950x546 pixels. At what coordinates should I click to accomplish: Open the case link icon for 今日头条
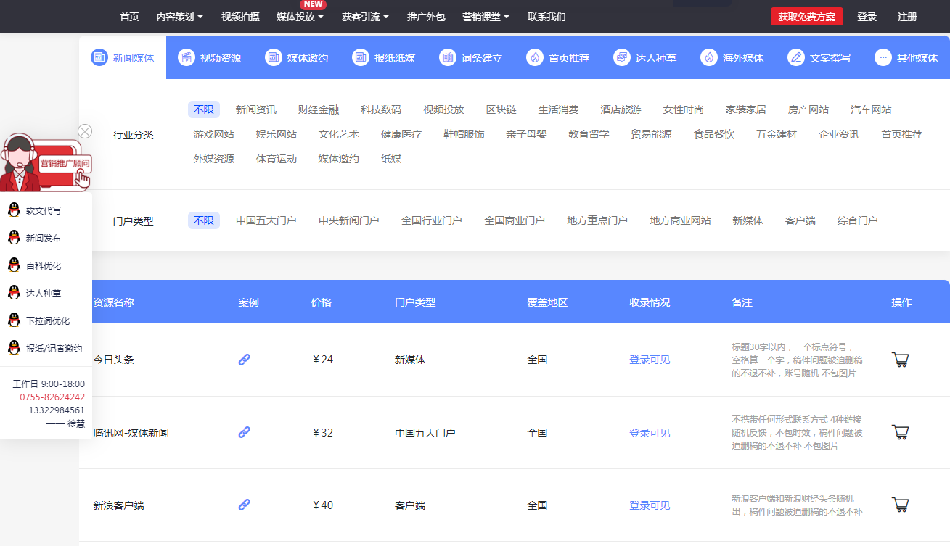(x=245, y=360)
